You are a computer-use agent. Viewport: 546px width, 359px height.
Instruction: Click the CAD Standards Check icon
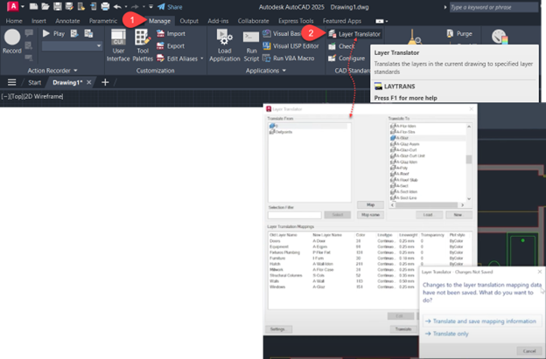point(332,46)
